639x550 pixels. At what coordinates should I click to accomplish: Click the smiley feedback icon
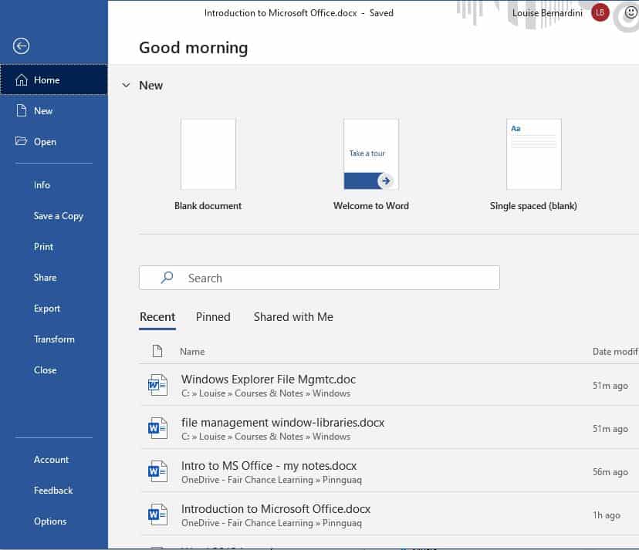[631, 12]
